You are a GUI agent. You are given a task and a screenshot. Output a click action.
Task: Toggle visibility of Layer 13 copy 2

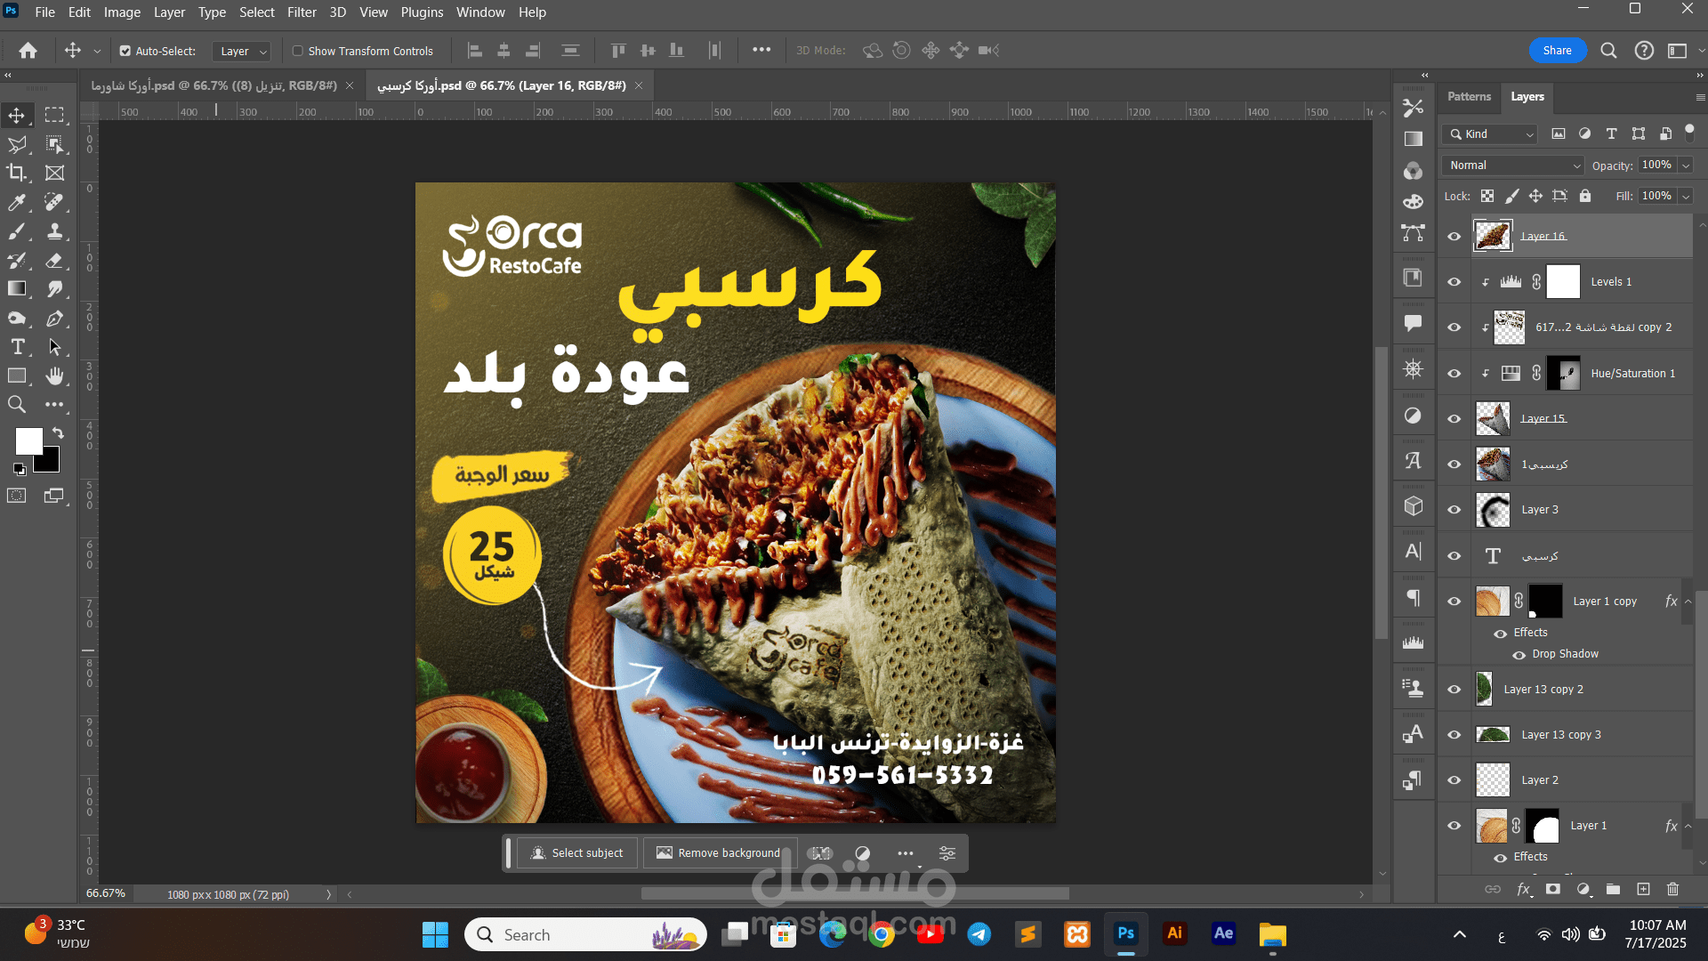pyautogui.click(x=1454, y=690)
